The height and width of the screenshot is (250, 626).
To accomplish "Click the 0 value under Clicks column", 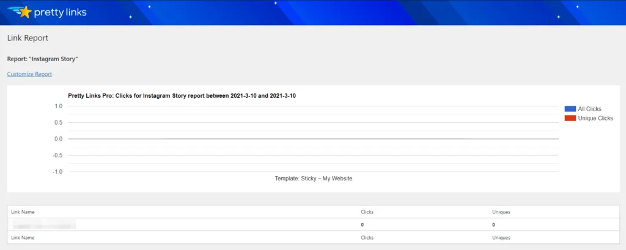I will tap(362, 225).
